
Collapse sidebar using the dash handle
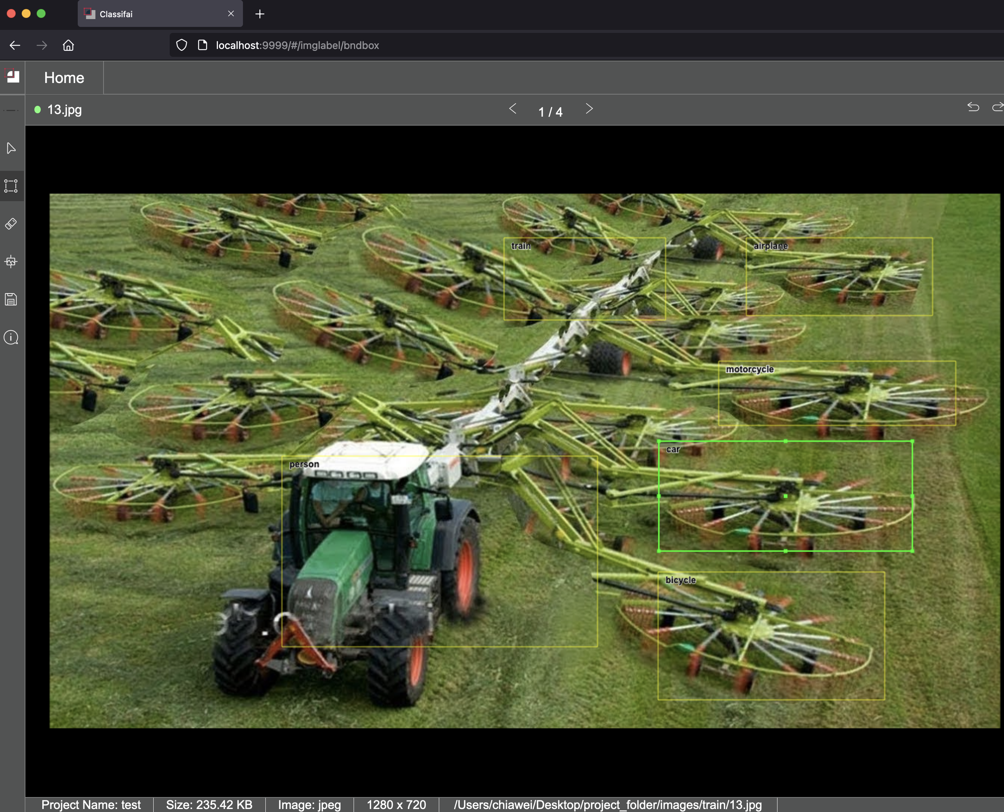tap(11, 110)
